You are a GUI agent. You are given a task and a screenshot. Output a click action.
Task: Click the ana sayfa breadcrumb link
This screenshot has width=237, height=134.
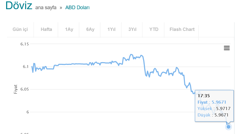point(46,8)
